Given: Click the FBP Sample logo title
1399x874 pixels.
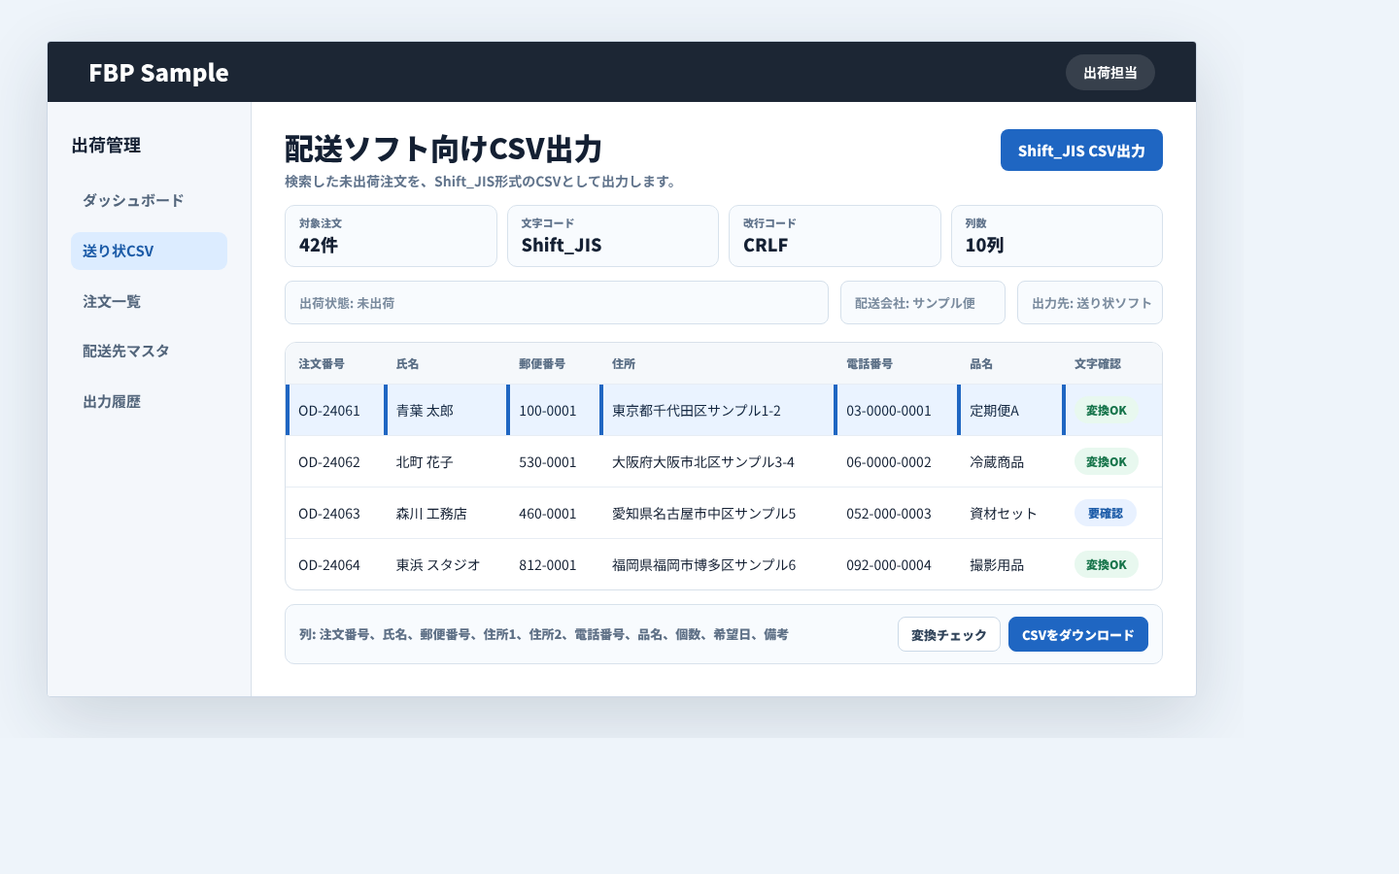Looking at the screenshot, I should [x=158, y=73].
